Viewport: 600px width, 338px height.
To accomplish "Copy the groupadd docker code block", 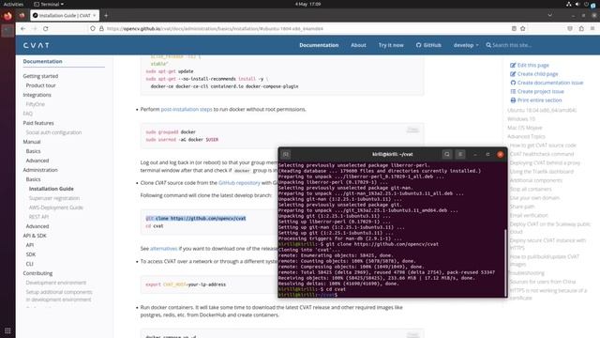I will [x=412, y=130].
